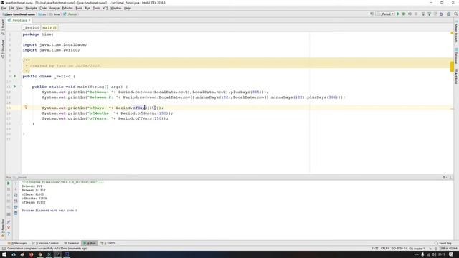Open help with the question mark icon
The width and height of the screenshot is (459, 258).
(9, 234)
